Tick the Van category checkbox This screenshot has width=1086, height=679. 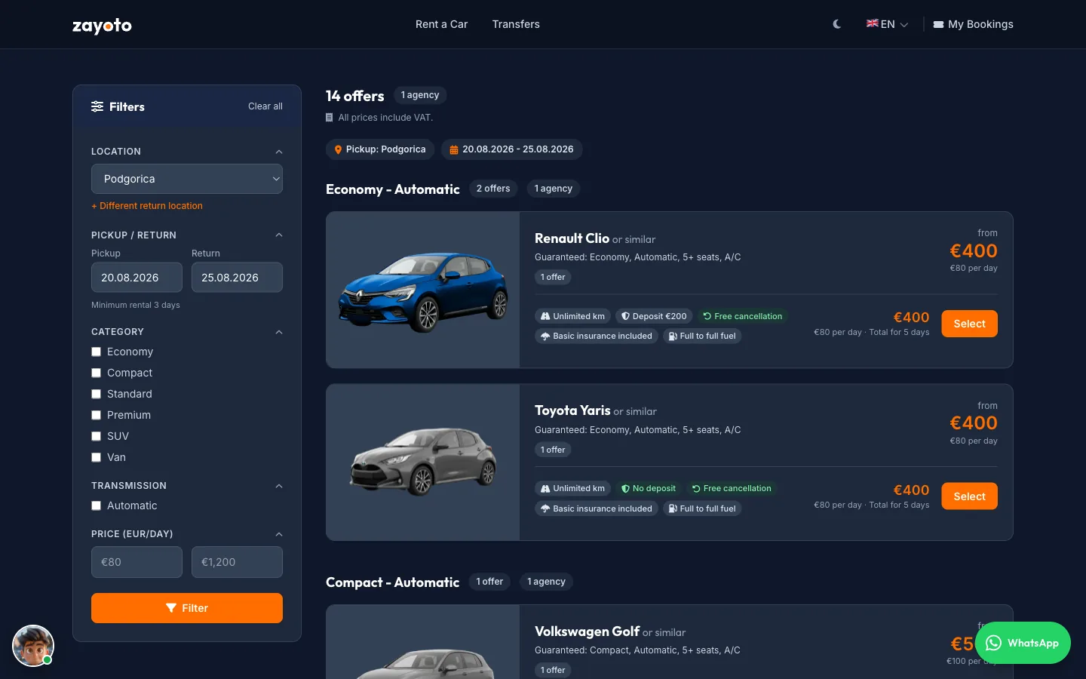point(96,457)
